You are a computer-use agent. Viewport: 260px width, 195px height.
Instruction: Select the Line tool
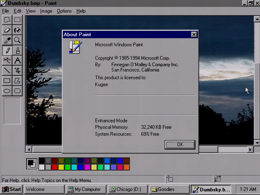(x=7, y=71)
